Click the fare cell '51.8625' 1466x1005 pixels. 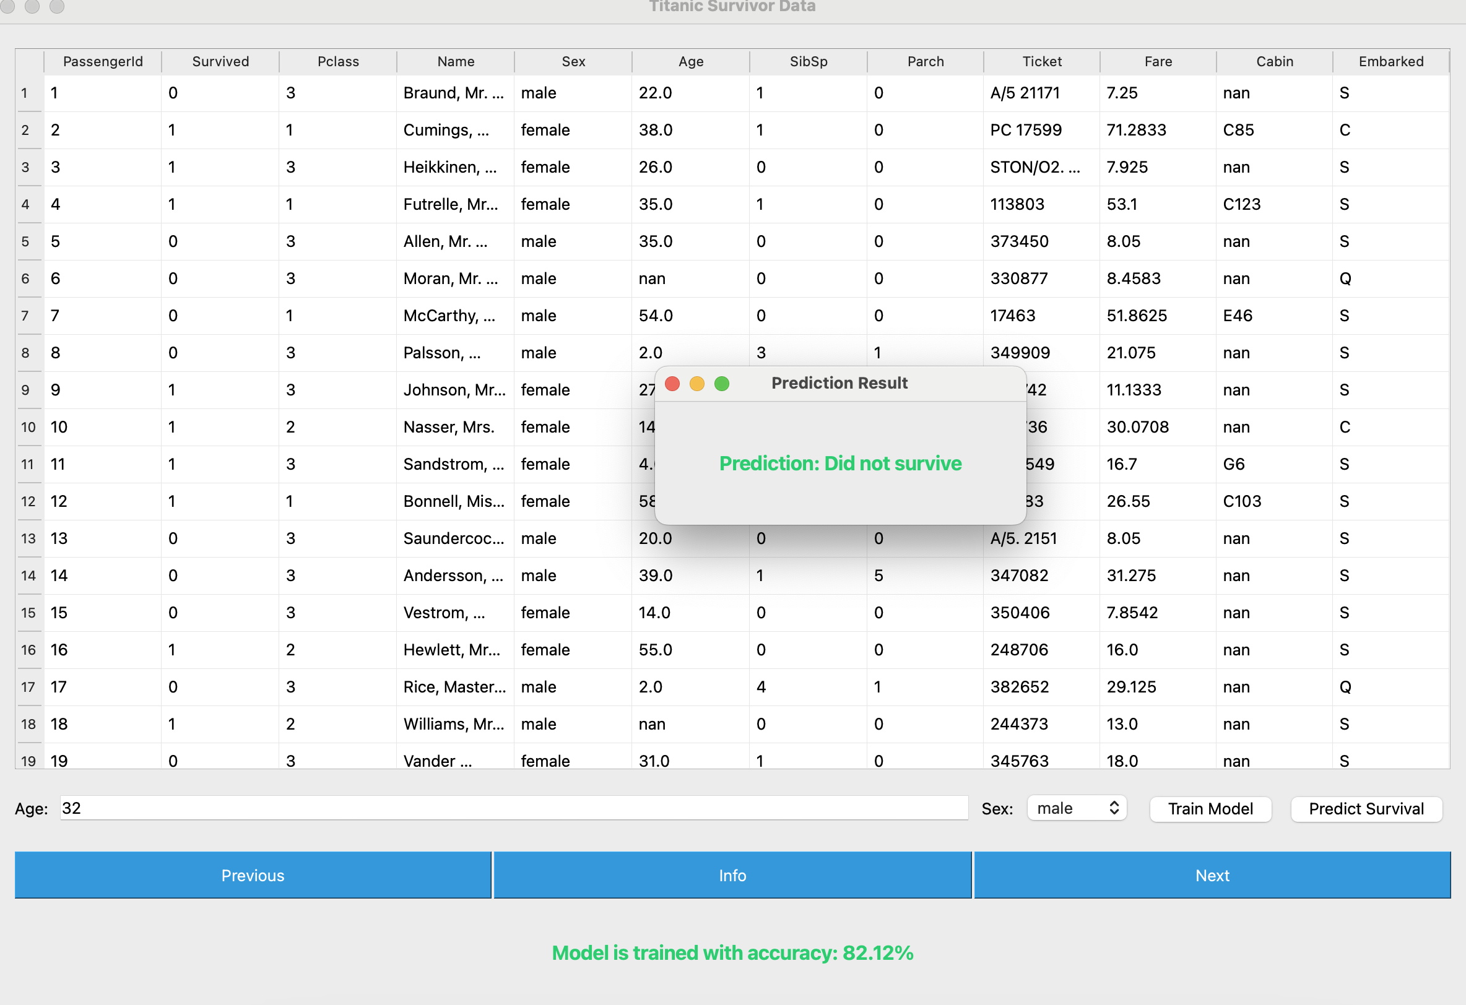click(1158, 316)
